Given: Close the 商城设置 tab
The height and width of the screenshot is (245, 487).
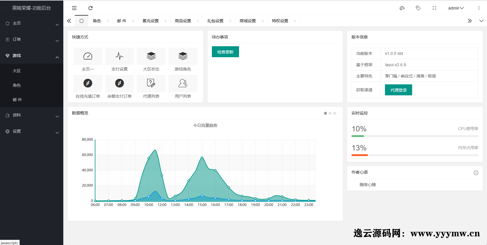Looking at the screenshot, I should click(263, 21).
